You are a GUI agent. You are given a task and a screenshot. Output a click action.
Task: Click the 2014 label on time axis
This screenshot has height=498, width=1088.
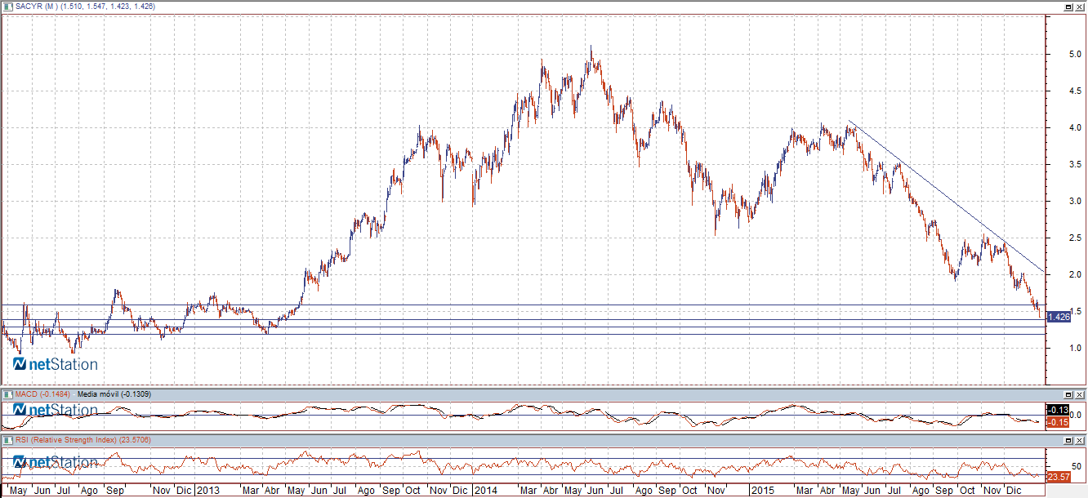[485, 491]
